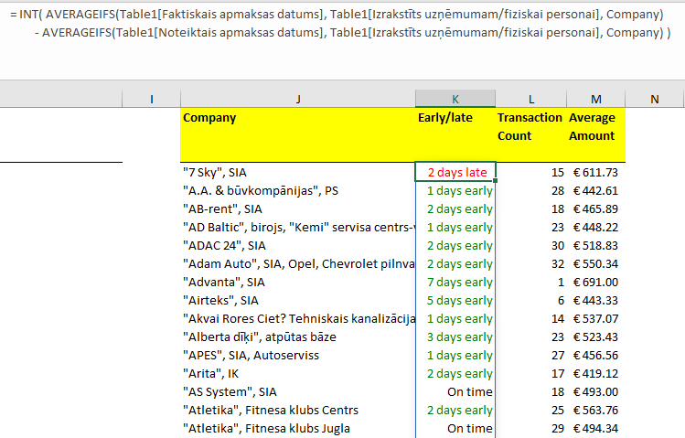Click the € 448.22 amount cell
The height and width of the screenshot is (438, 685).
[x=596, y=227]
